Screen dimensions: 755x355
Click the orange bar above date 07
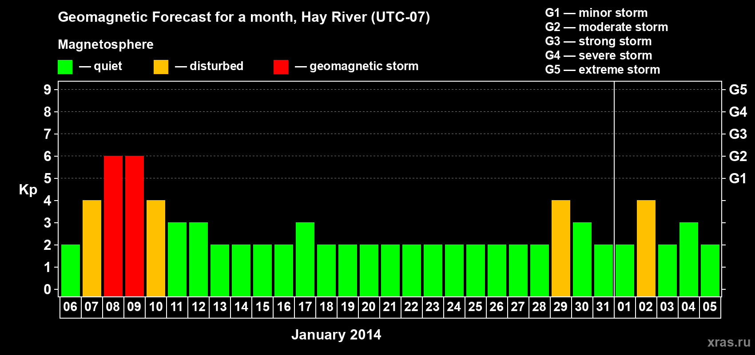[x=92, y=248]
